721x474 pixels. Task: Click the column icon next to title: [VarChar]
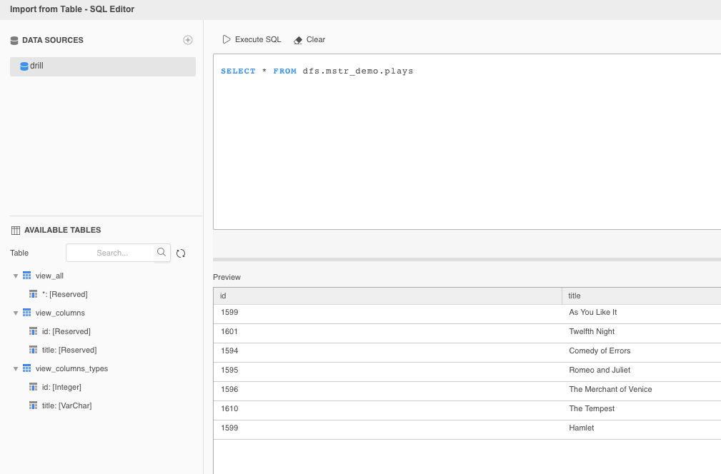click(34, 405)
